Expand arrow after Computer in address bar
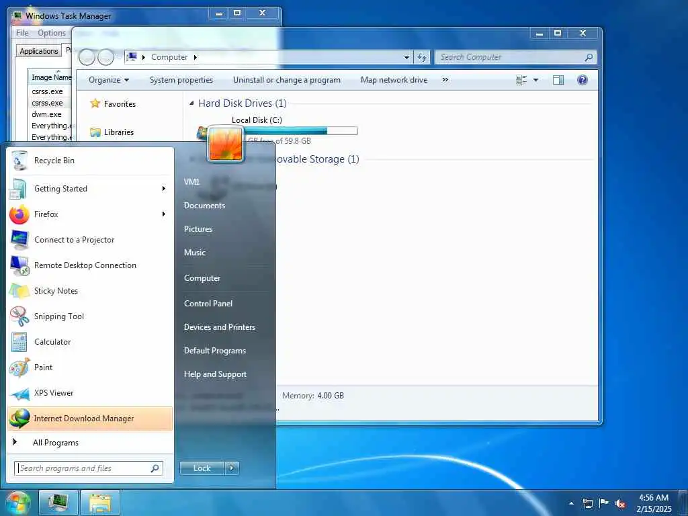 [196, 57]
